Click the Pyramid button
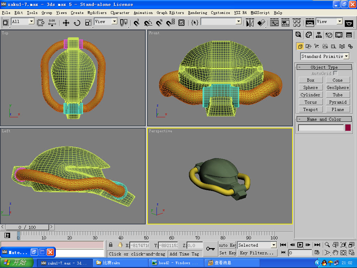 pyautogui.click(x=337, y=102)
